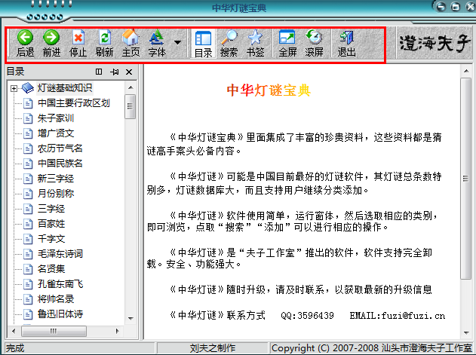Open the 千字文 page
The image size is (476, 355).
tap(51, 239)
